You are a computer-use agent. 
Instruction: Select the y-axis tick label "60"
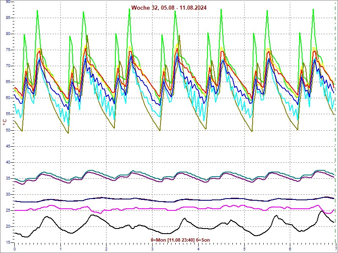(x=8, y=98)
